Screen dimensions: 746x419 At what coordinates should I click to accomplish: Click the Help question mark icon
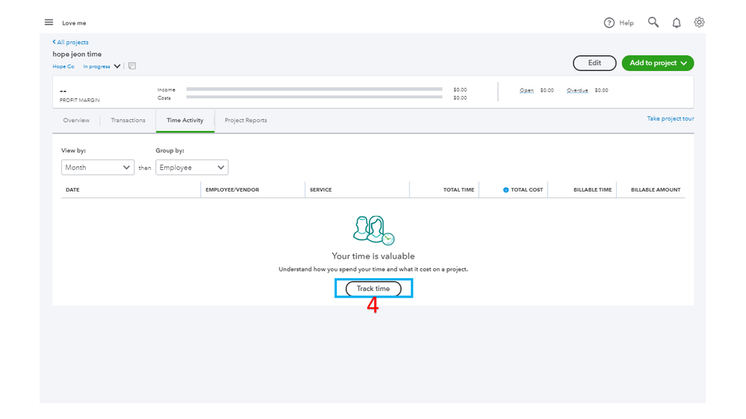pyautogui.click(x=609, y=23)
